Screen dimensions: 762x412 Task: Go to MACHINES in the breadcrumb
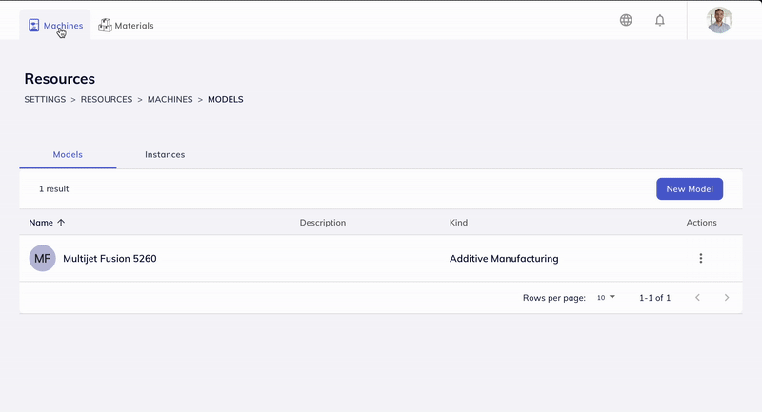tap(170, 100)
